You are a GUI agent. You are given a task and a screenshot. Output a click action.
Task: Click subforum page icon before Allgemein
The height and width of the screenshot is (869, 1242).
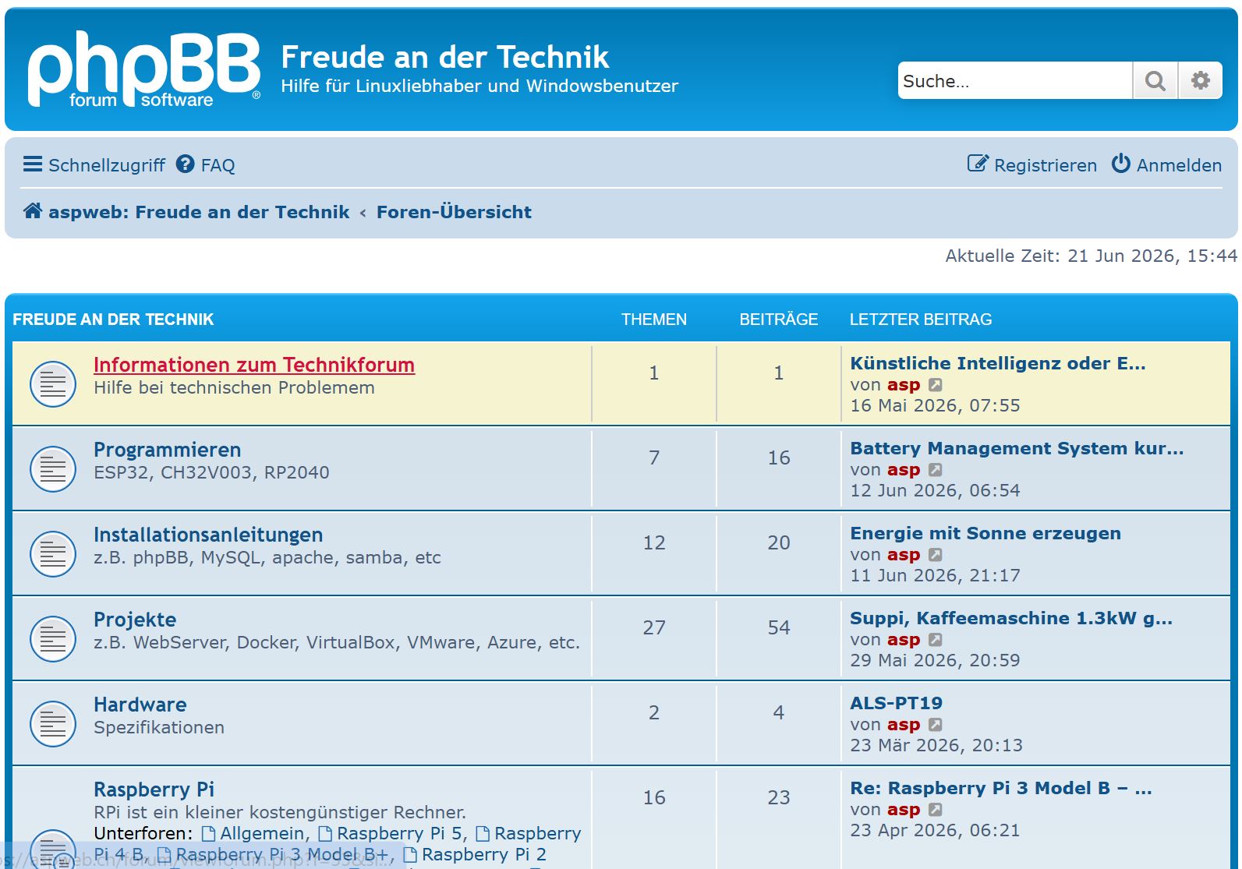click(208, 834)
